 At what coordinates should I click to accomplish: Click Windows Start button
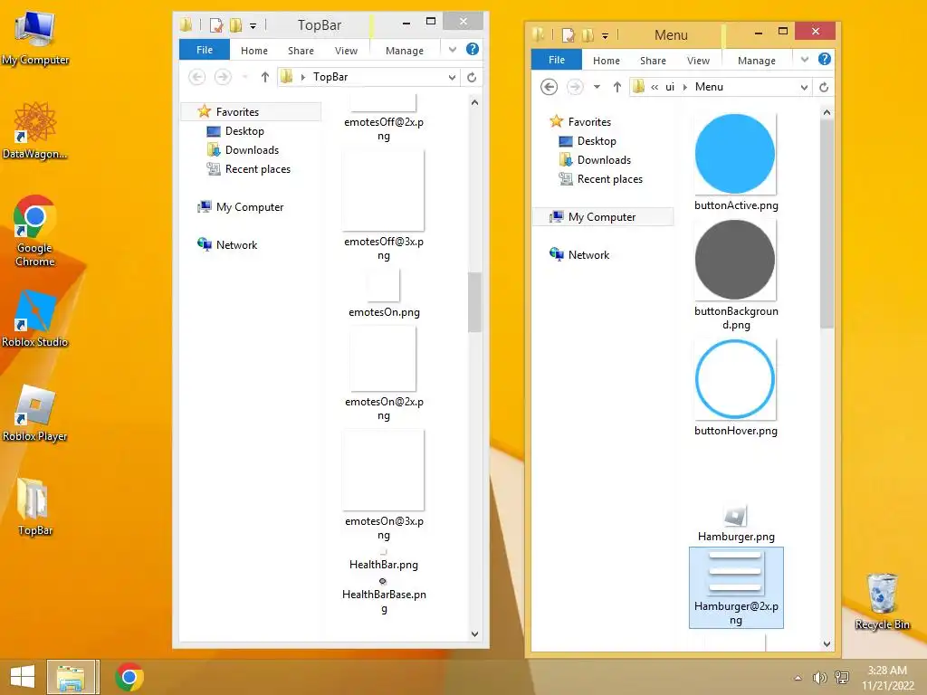point(23,677)
